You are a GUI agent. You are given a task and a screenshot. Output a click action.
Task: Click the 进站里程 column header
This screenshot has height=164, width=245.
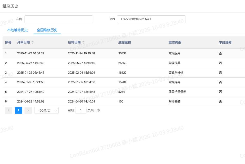[125, 43]
